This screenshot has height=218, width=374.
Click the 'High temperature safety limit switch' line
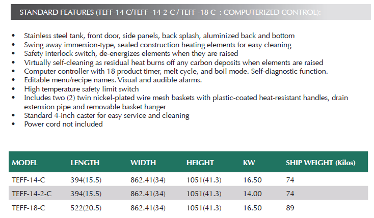pyautogui.click(x=82, y=89)
